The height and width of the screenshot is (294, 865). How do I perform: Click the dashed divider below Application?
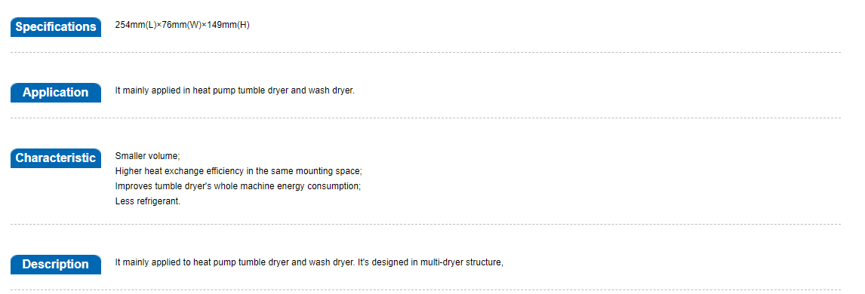(425, 118)
